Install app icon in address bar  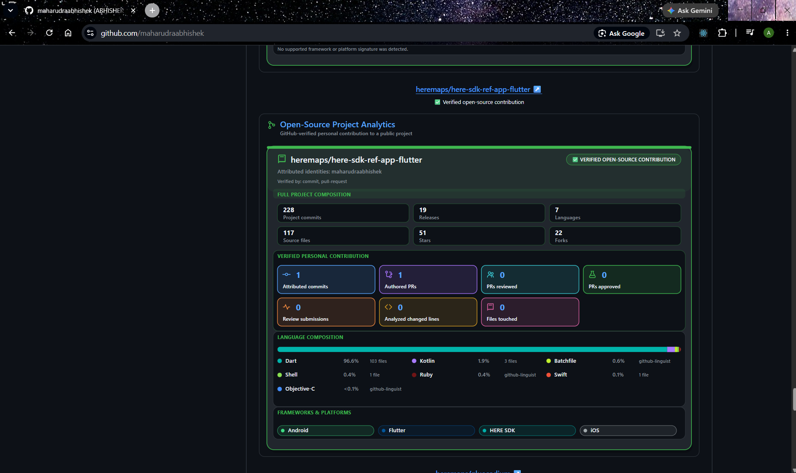[660, 33]
